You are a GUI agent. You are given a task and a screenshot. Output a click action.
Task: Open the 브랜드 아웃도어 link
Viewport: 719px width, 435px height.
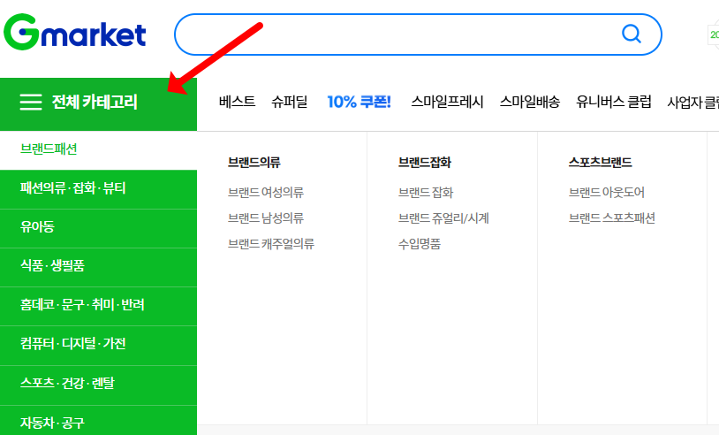607,192
